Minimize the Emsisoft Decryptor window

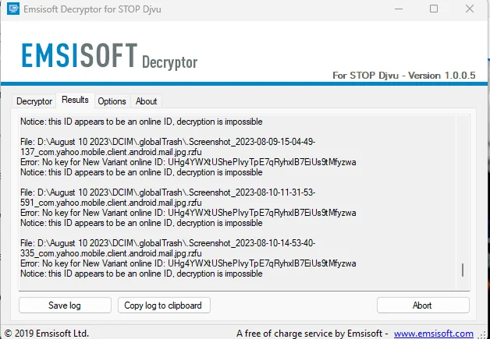pyautogui.click(x=399, y=9)
